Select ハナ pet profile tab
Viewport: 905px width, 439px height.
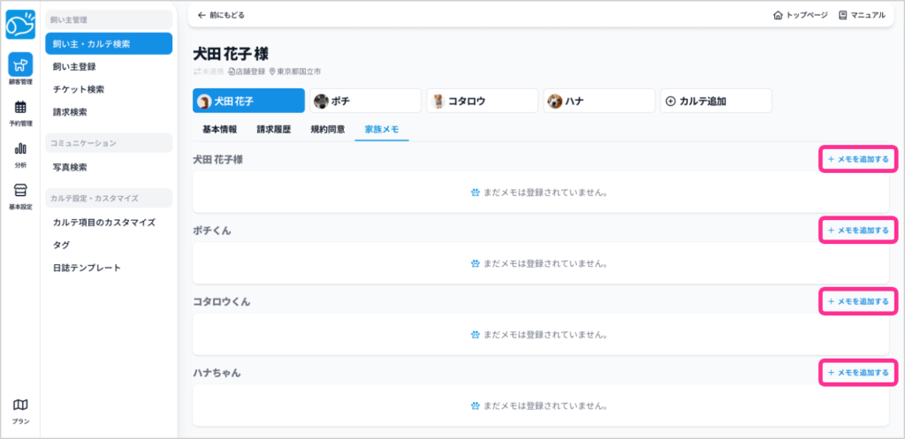598,101
